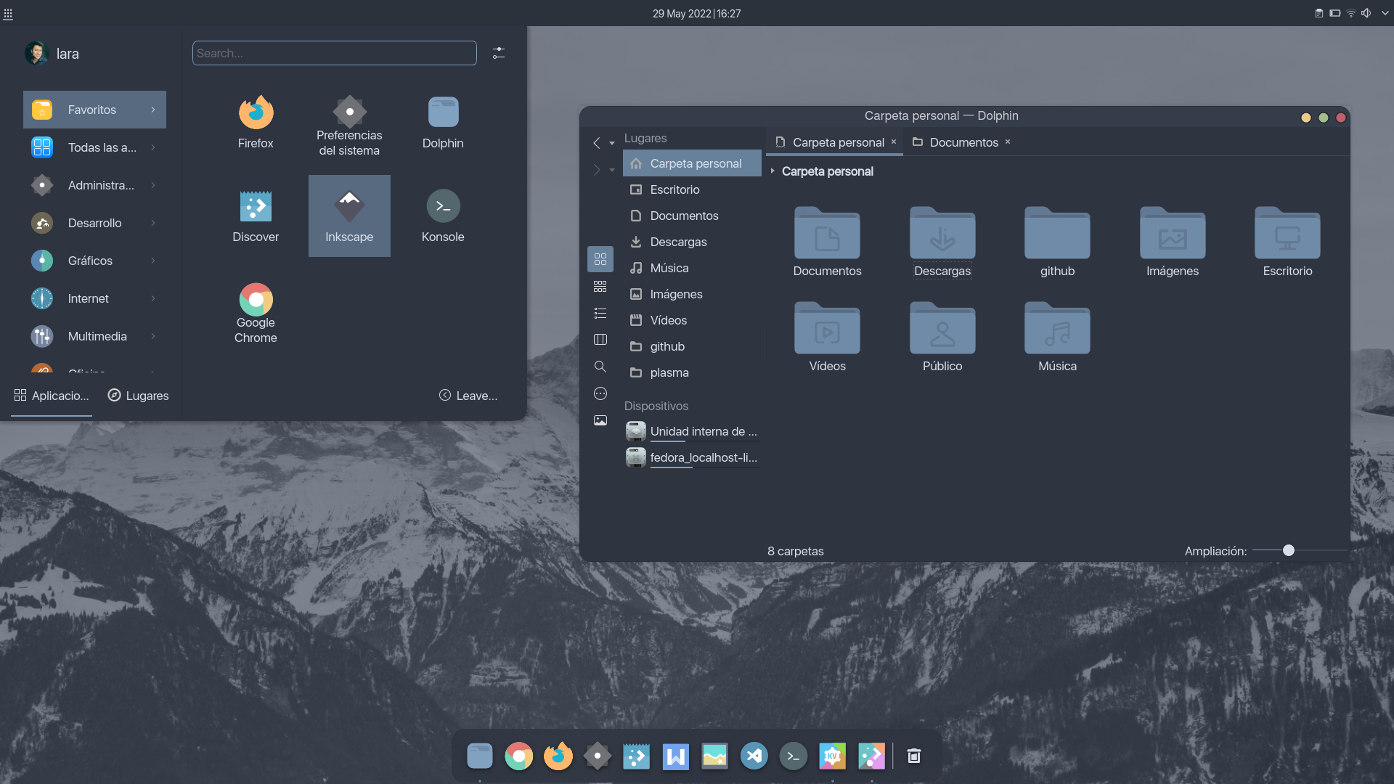Screen dimensions: 1394x784
Task: Open Dolphin's more options circle icon
Action: (600, 393)
